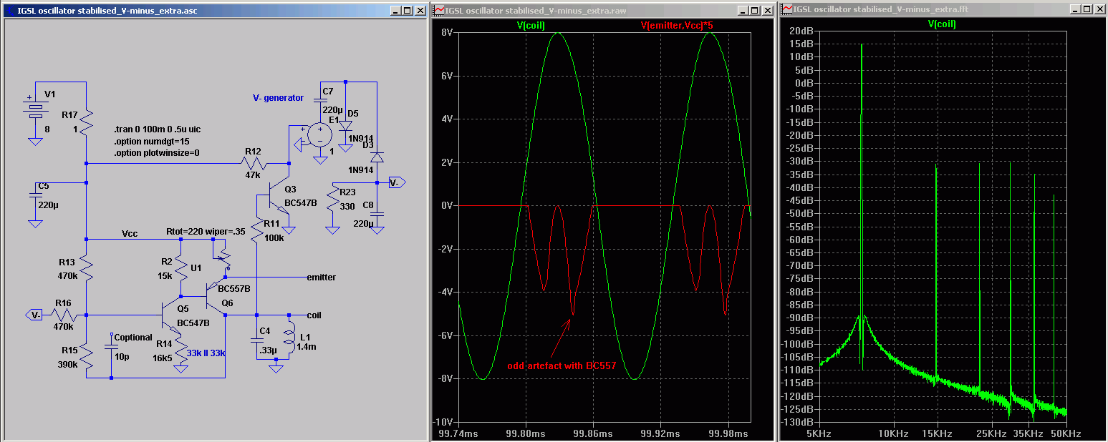The image size is (1108, 442).
Task: Select the L1 1.4m inductor symbol
Action: pos(289,341)
